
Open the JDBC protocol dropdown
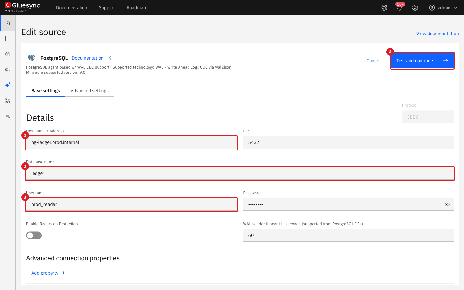coord(428,117)
